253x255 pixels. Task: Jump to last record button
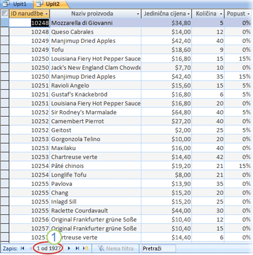point(77,248)
